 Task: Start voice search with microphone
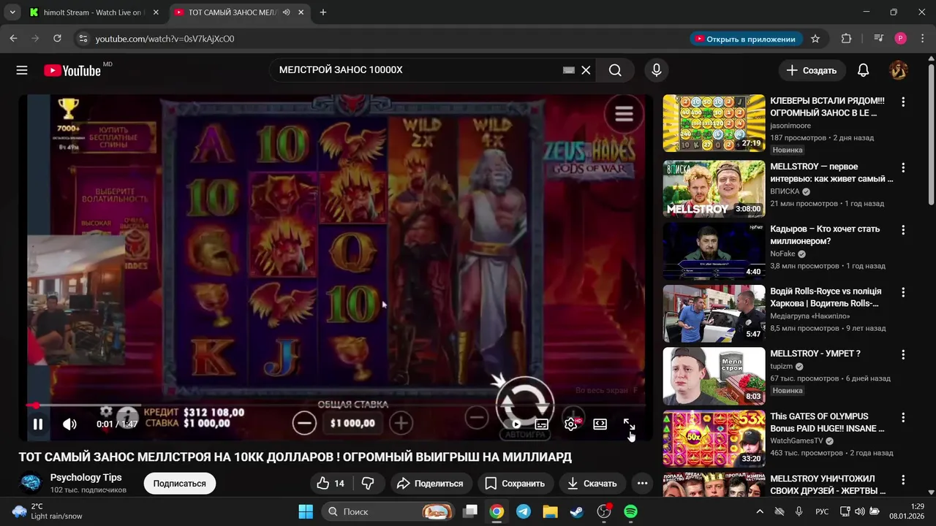(x=657, y=70)
